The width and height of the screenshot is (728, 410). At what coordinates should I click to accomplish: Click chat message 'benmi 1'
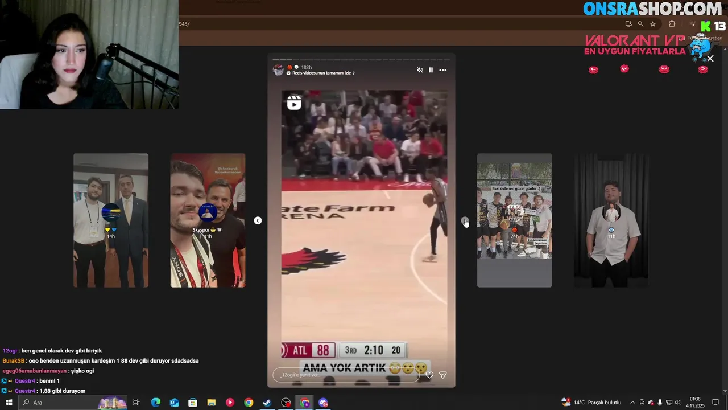point(49,381)
